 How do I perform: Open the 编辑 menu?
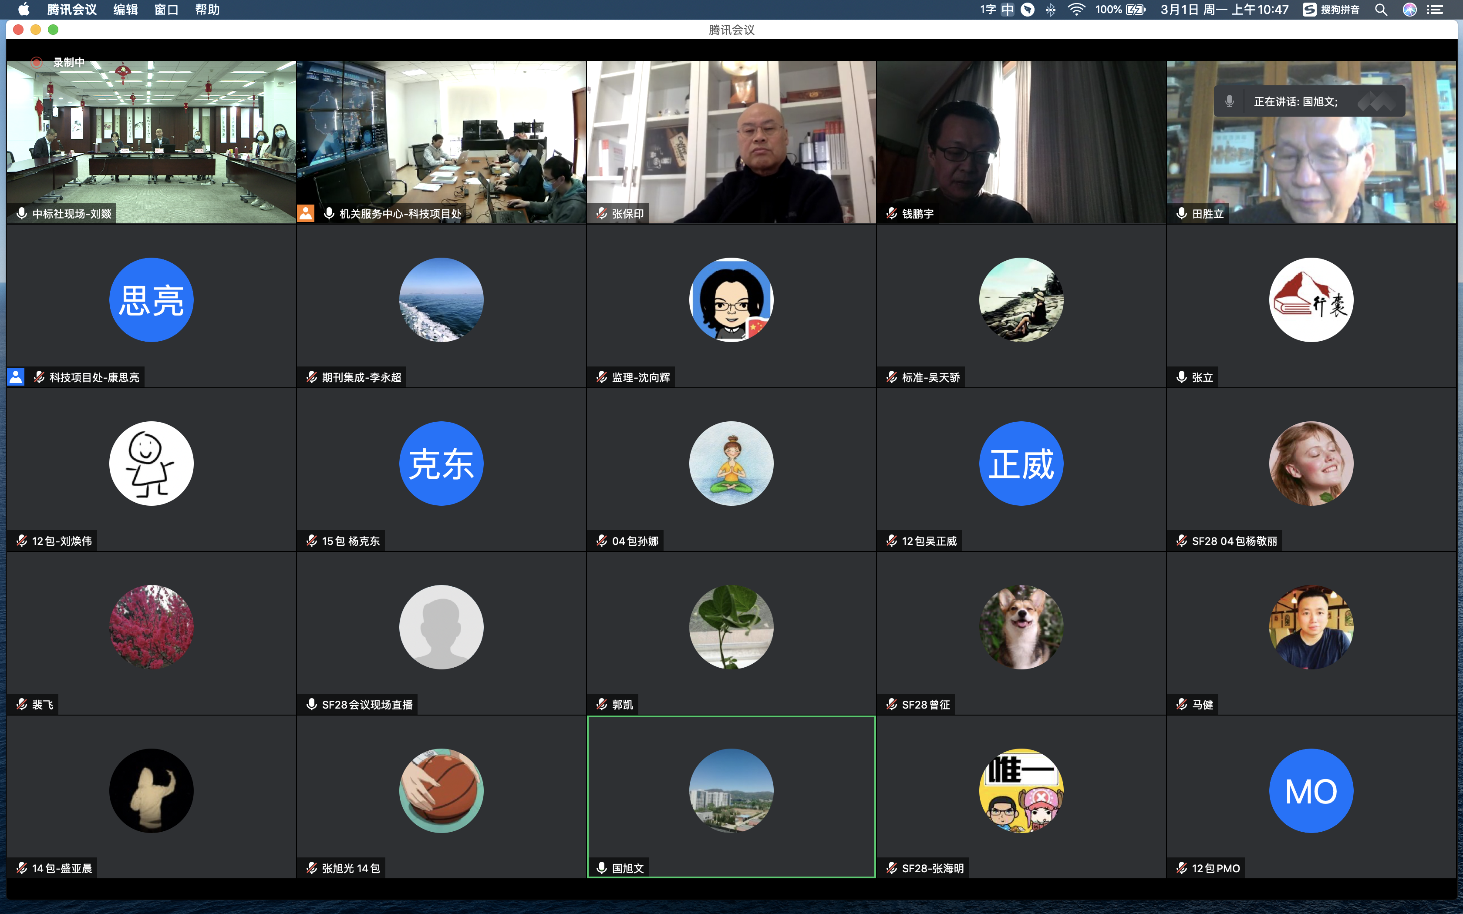pos(125,10)
